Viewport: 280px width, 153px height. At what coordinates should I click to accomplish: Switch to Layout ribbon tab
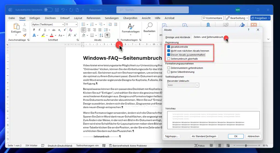(x=78, y=18)
